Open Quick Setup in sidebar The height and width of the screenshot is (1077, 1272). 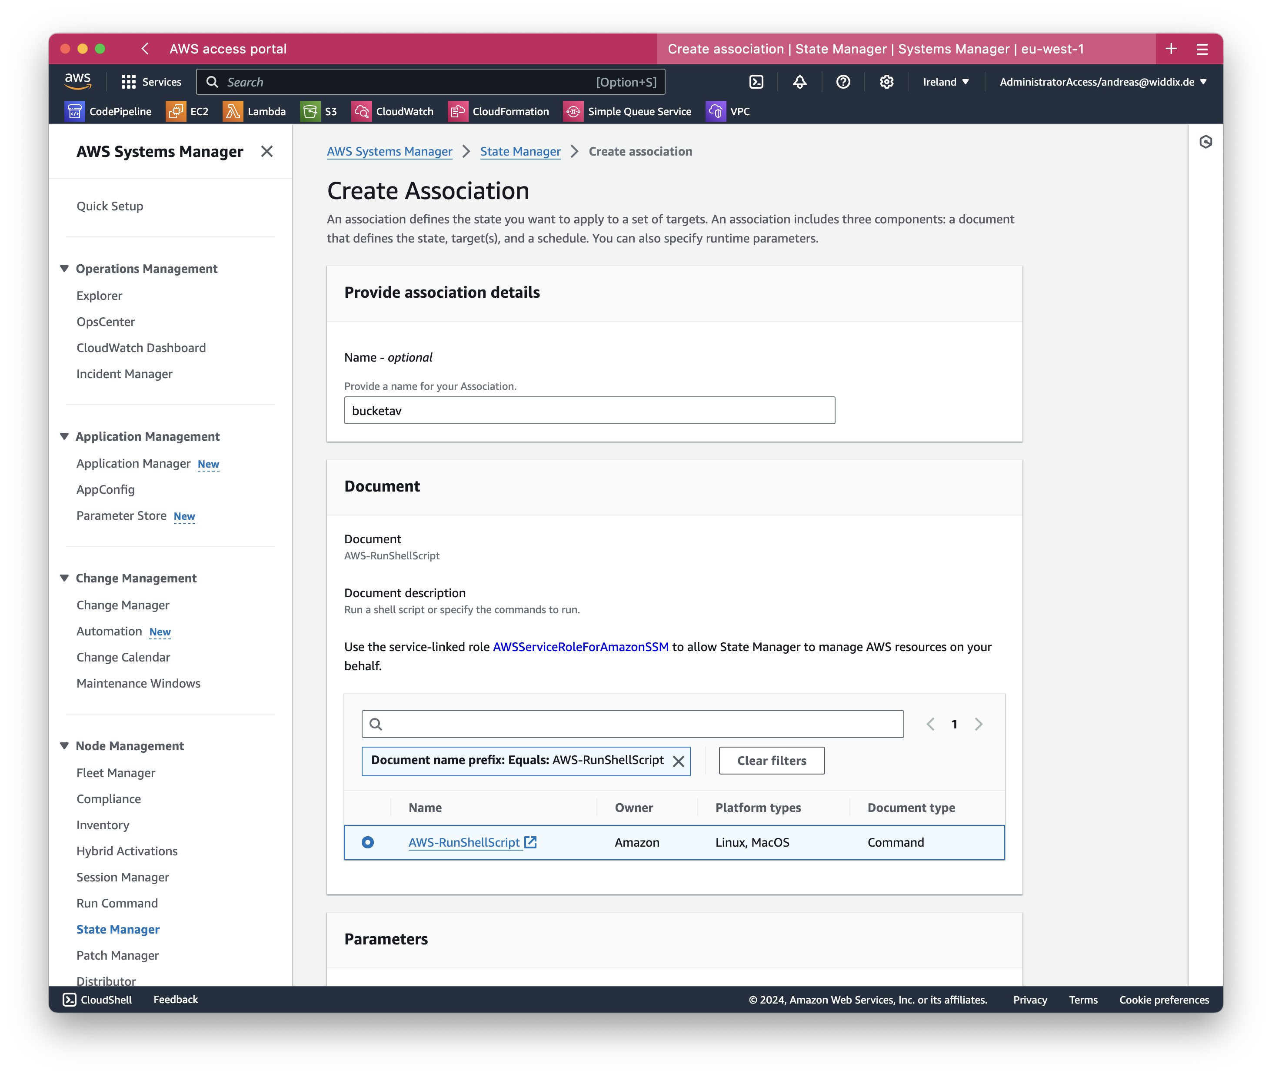point(110,206)
